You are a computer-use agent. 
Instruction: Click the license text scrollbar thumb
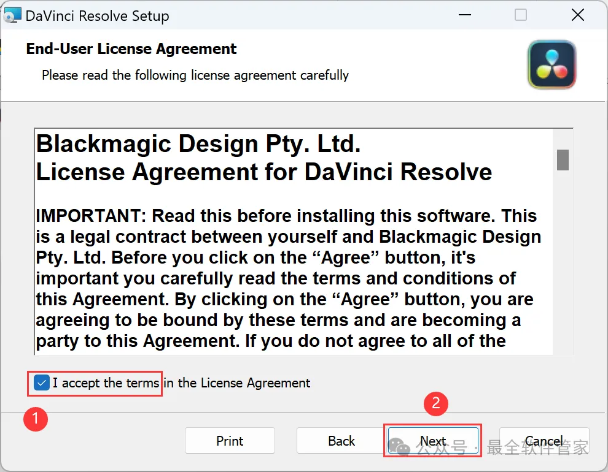click(563, 160)
